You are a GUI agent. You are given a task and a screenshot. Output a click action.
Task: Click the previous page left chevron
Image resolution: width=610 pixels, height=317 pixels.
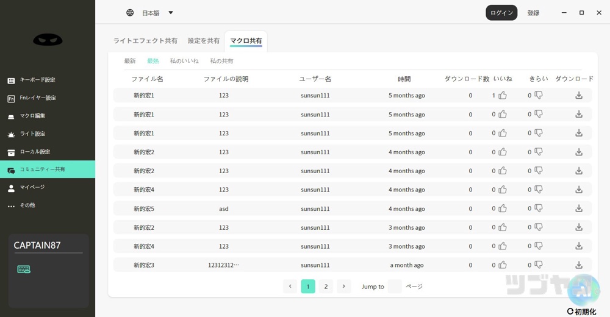coord(290,287)
